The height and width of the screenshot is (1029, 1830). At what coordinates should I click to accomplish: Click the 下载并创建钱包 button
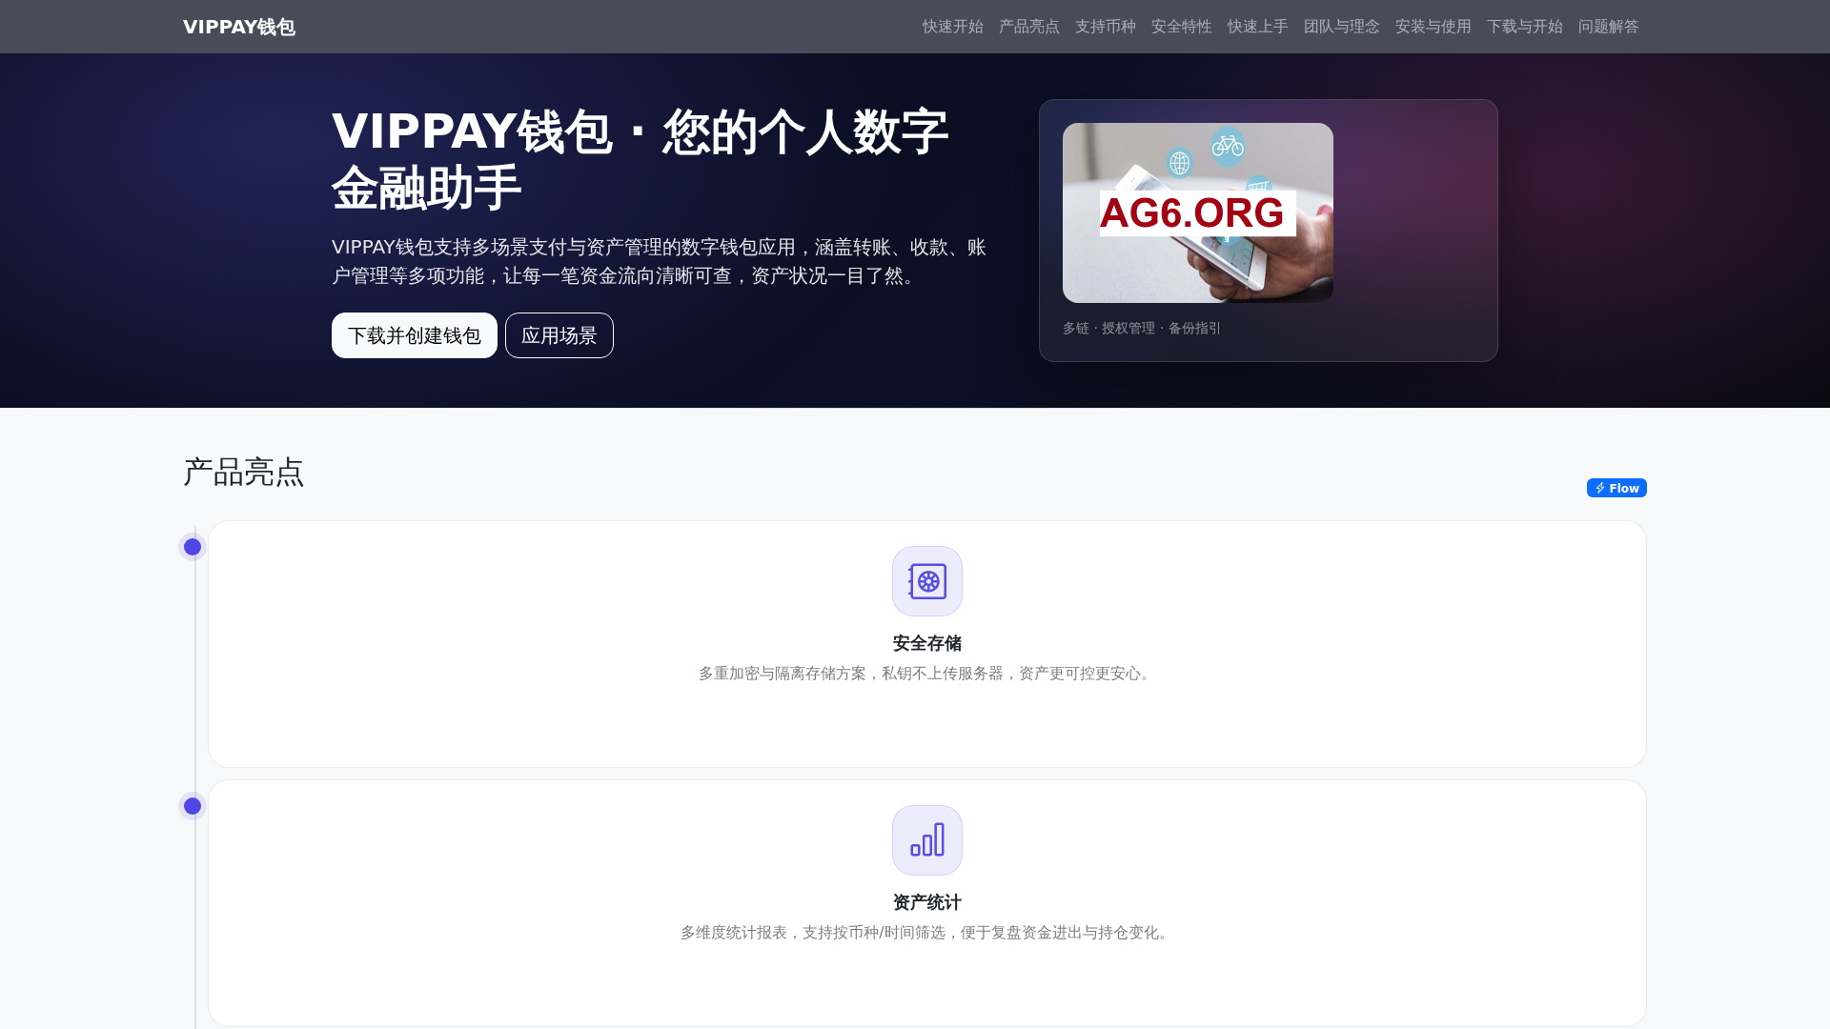tap(415, 335)
